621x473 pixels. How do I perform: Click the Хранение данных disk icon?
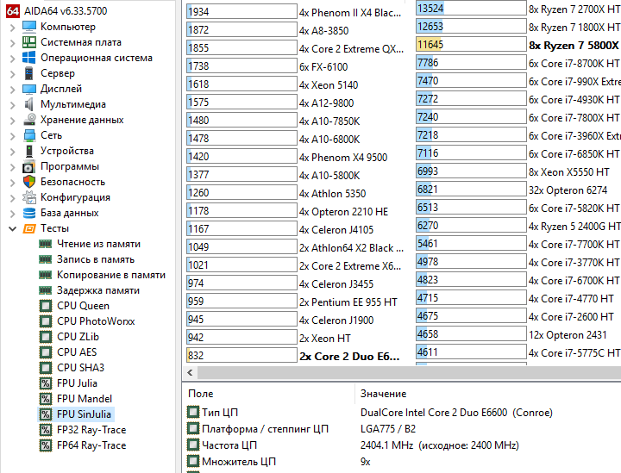(29, 120)
